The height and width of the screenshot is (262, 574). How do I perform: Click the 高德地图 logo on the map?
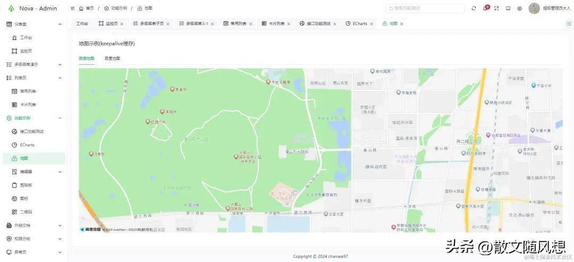tap(90, 229)
